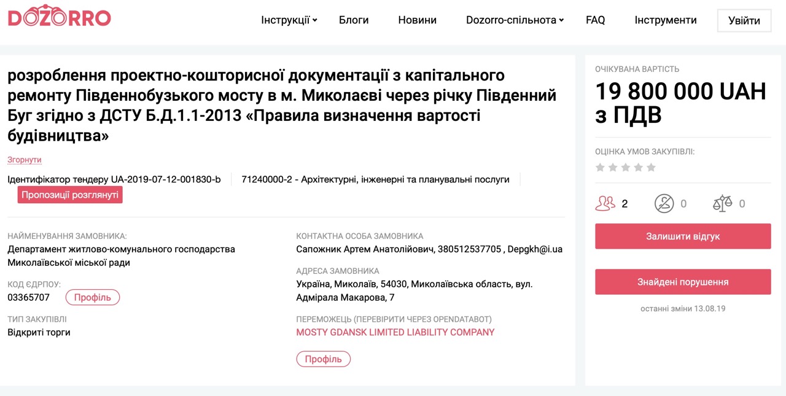Open the customer's Профіль next to ЄДРПОУ code

click(x=93, y=298)
